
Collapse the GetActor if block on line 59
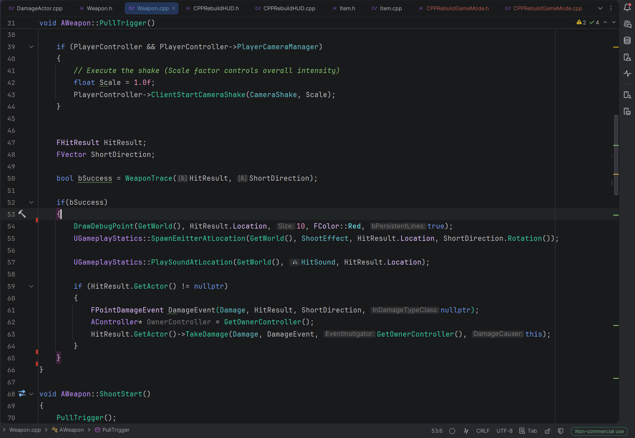31,286
